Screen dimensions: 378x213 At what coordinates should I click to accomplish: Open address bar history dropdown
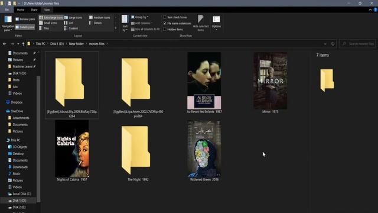pos(325,44)
